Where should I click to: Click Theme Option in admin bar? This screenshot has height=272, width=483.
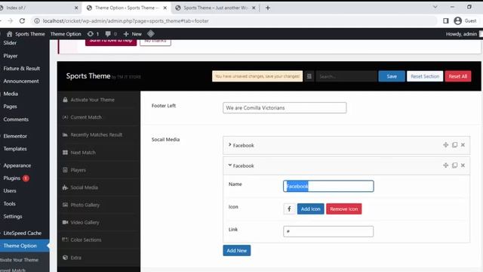click(66, 34)
